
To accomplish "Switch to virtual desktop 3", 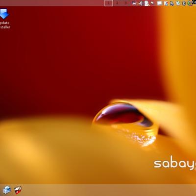I will coord(125,3).
